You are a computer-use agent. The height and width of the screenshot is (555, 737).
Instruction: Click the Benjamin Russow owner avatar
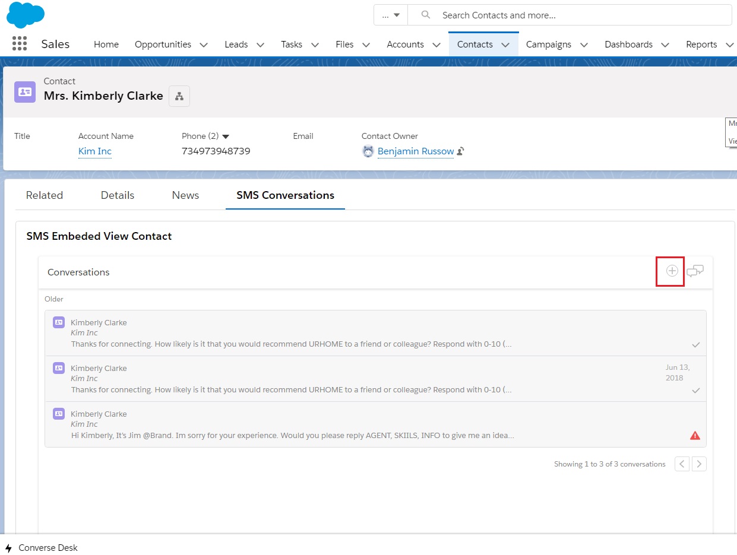click(368, 151)
